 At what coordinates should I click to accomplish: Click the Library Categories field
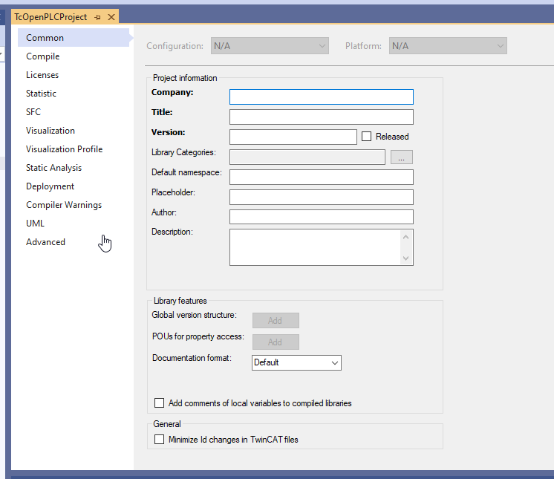(307, 157)
